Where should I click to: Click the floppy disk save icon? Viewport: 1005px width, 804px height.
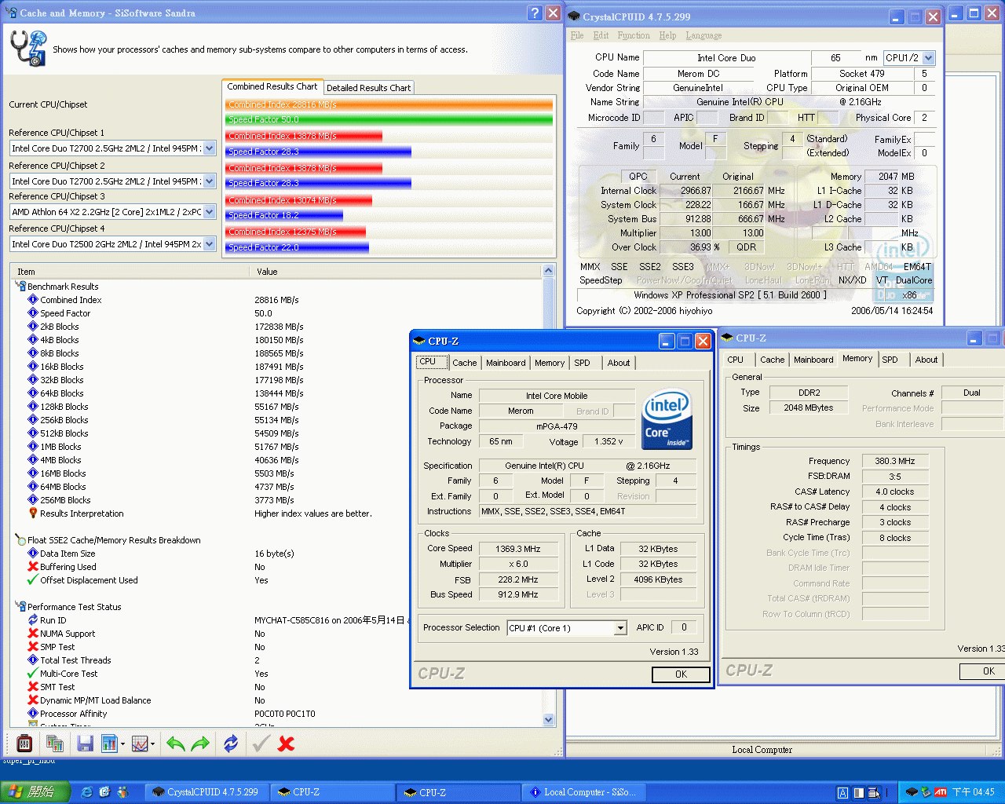click(86, 743)
